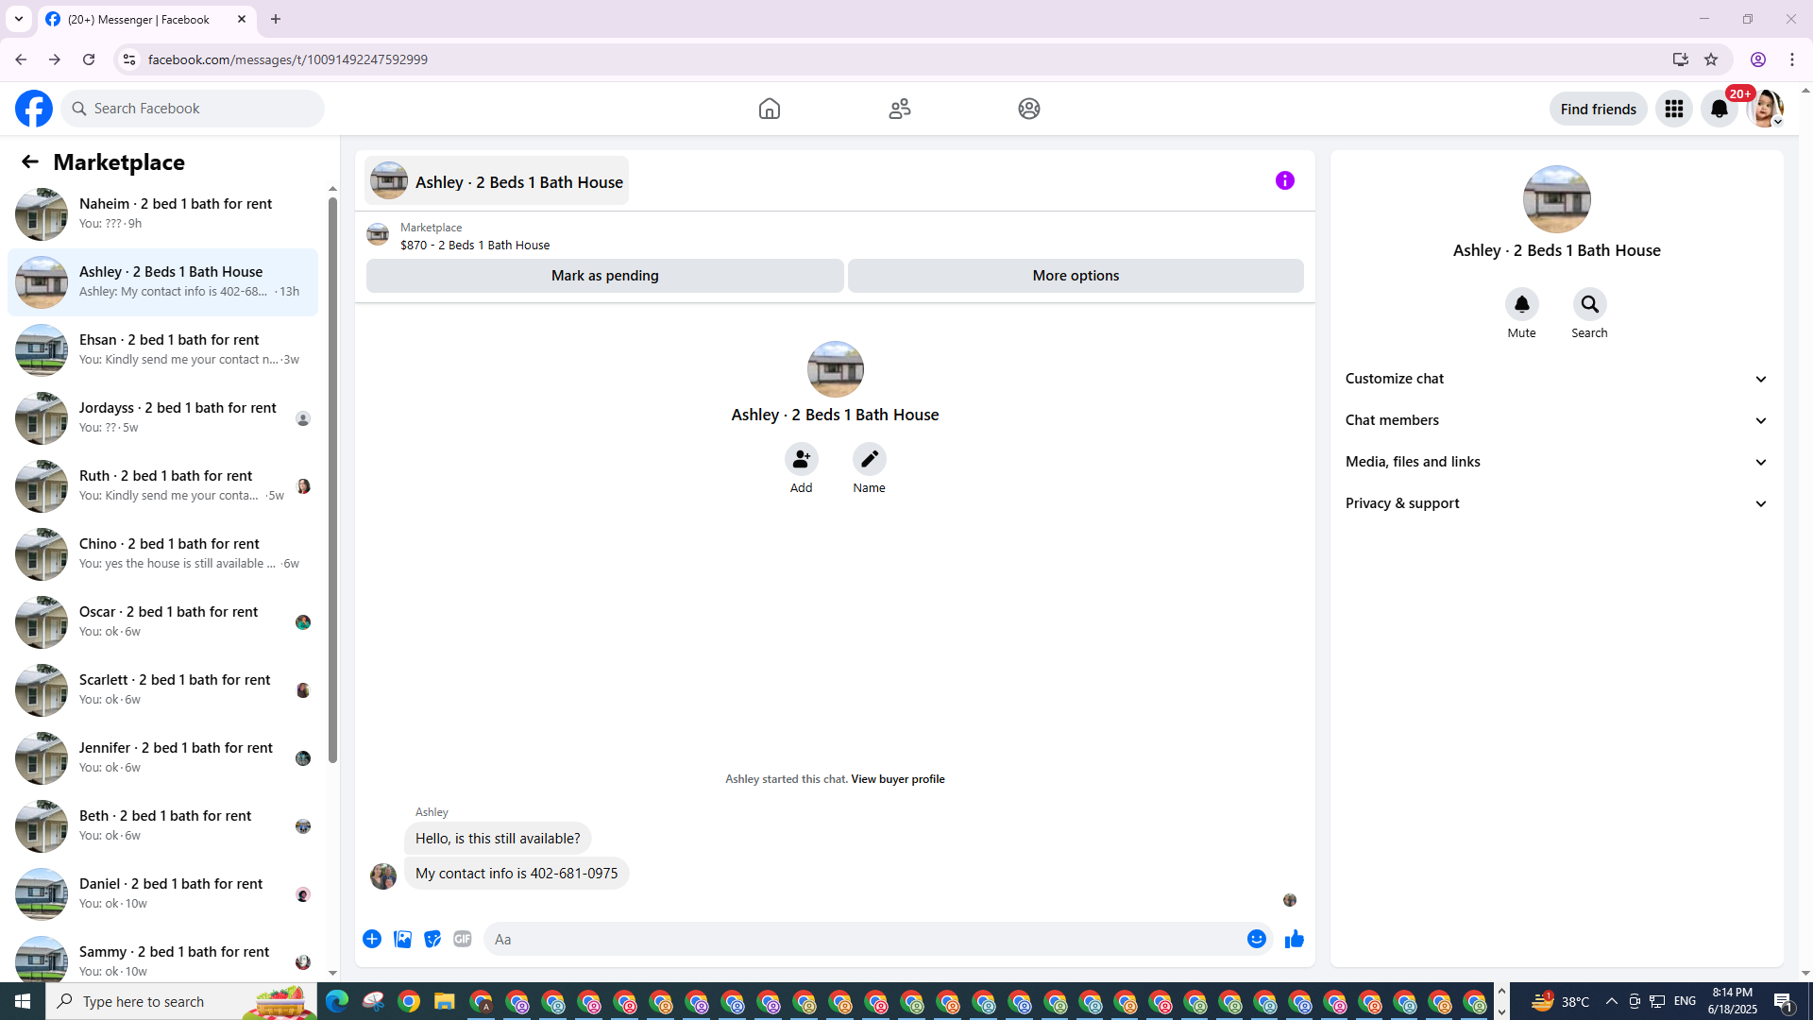Open Chrome tab search dropdown
The image size is (1813, 1020).
19,19
